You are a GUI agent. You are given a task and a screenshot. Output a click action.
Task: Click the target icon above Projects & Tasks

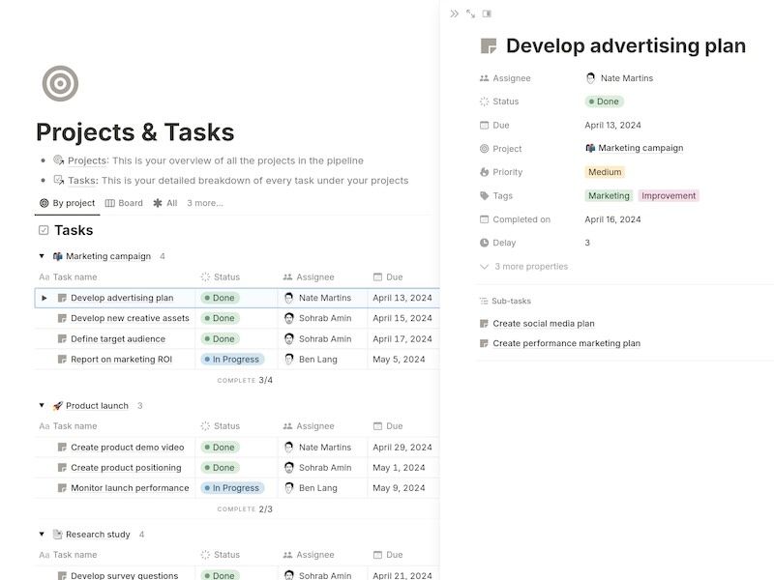coord(60,84)
